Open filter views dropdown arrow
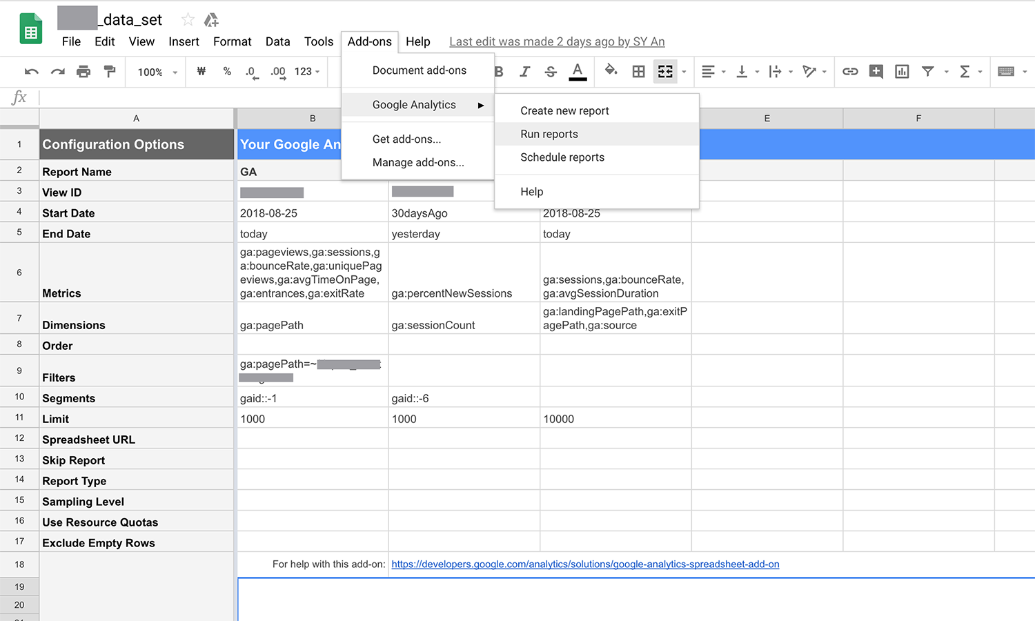1035x621 pixels. click(946, 72)
